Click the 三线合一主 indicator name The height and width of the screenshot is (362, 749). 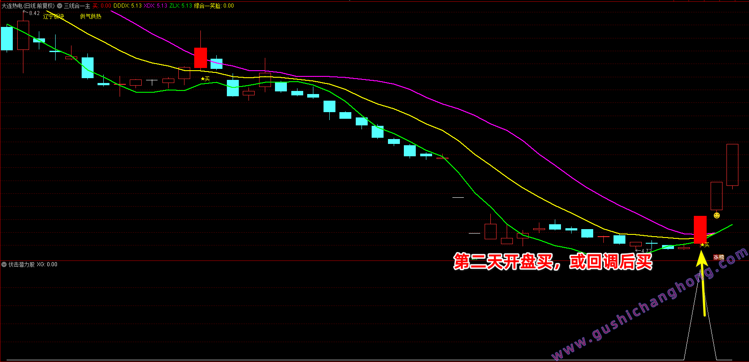coord(77,6)
